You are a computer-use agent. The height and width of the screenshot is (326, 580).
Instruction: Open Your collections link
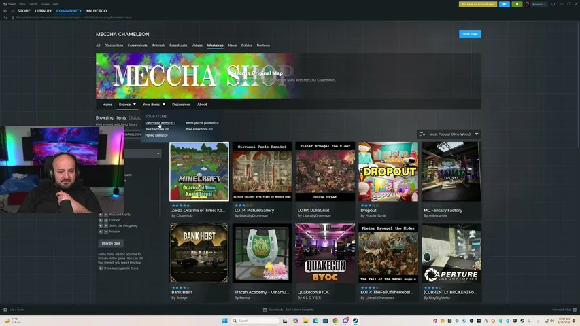[199, 129]
